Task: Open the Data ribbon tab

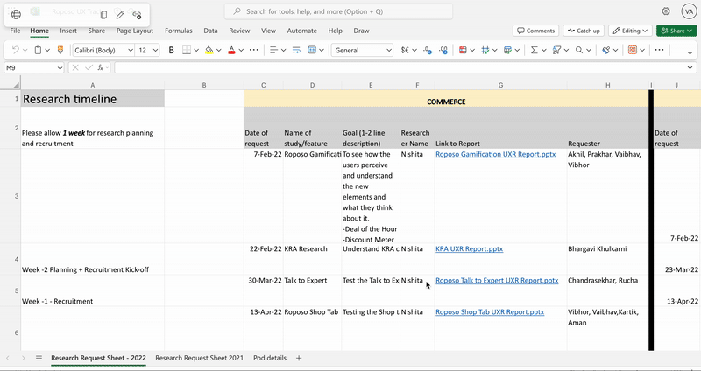Action: (210, 31)
